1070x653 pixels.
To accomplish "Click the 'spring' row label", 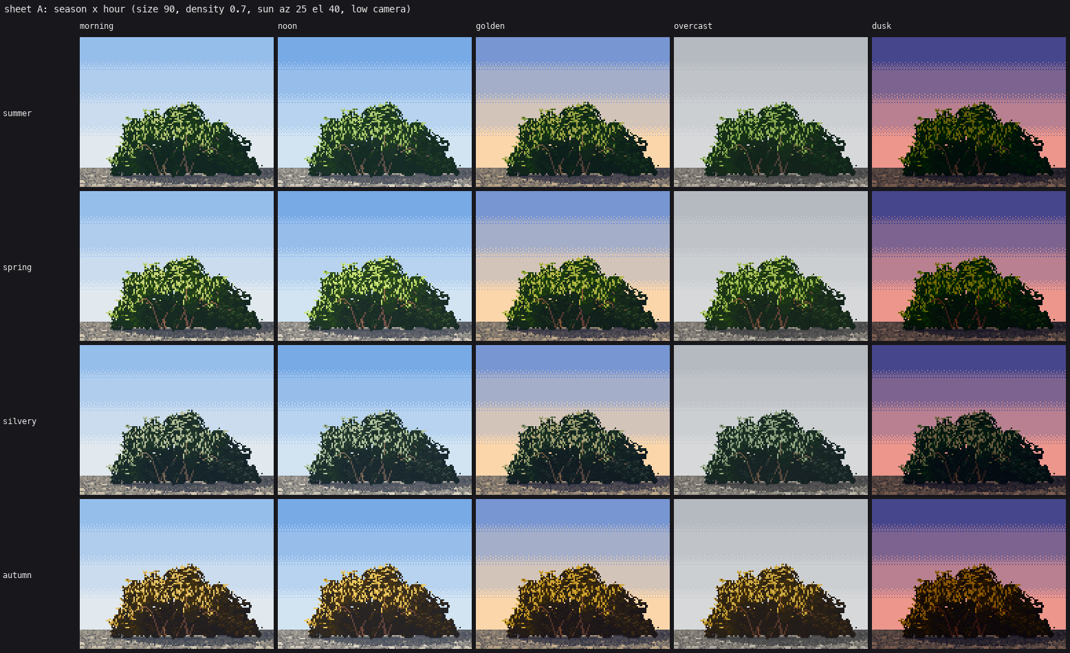I will click(17, 267).
